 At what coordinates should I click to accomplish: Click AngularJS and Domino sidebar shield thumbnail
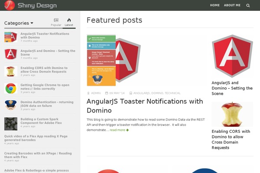point(11,54)
